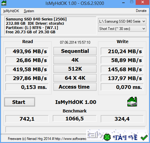Minimize the IsMyHdOK window
The image size is (150, 143).
point(123,3)
